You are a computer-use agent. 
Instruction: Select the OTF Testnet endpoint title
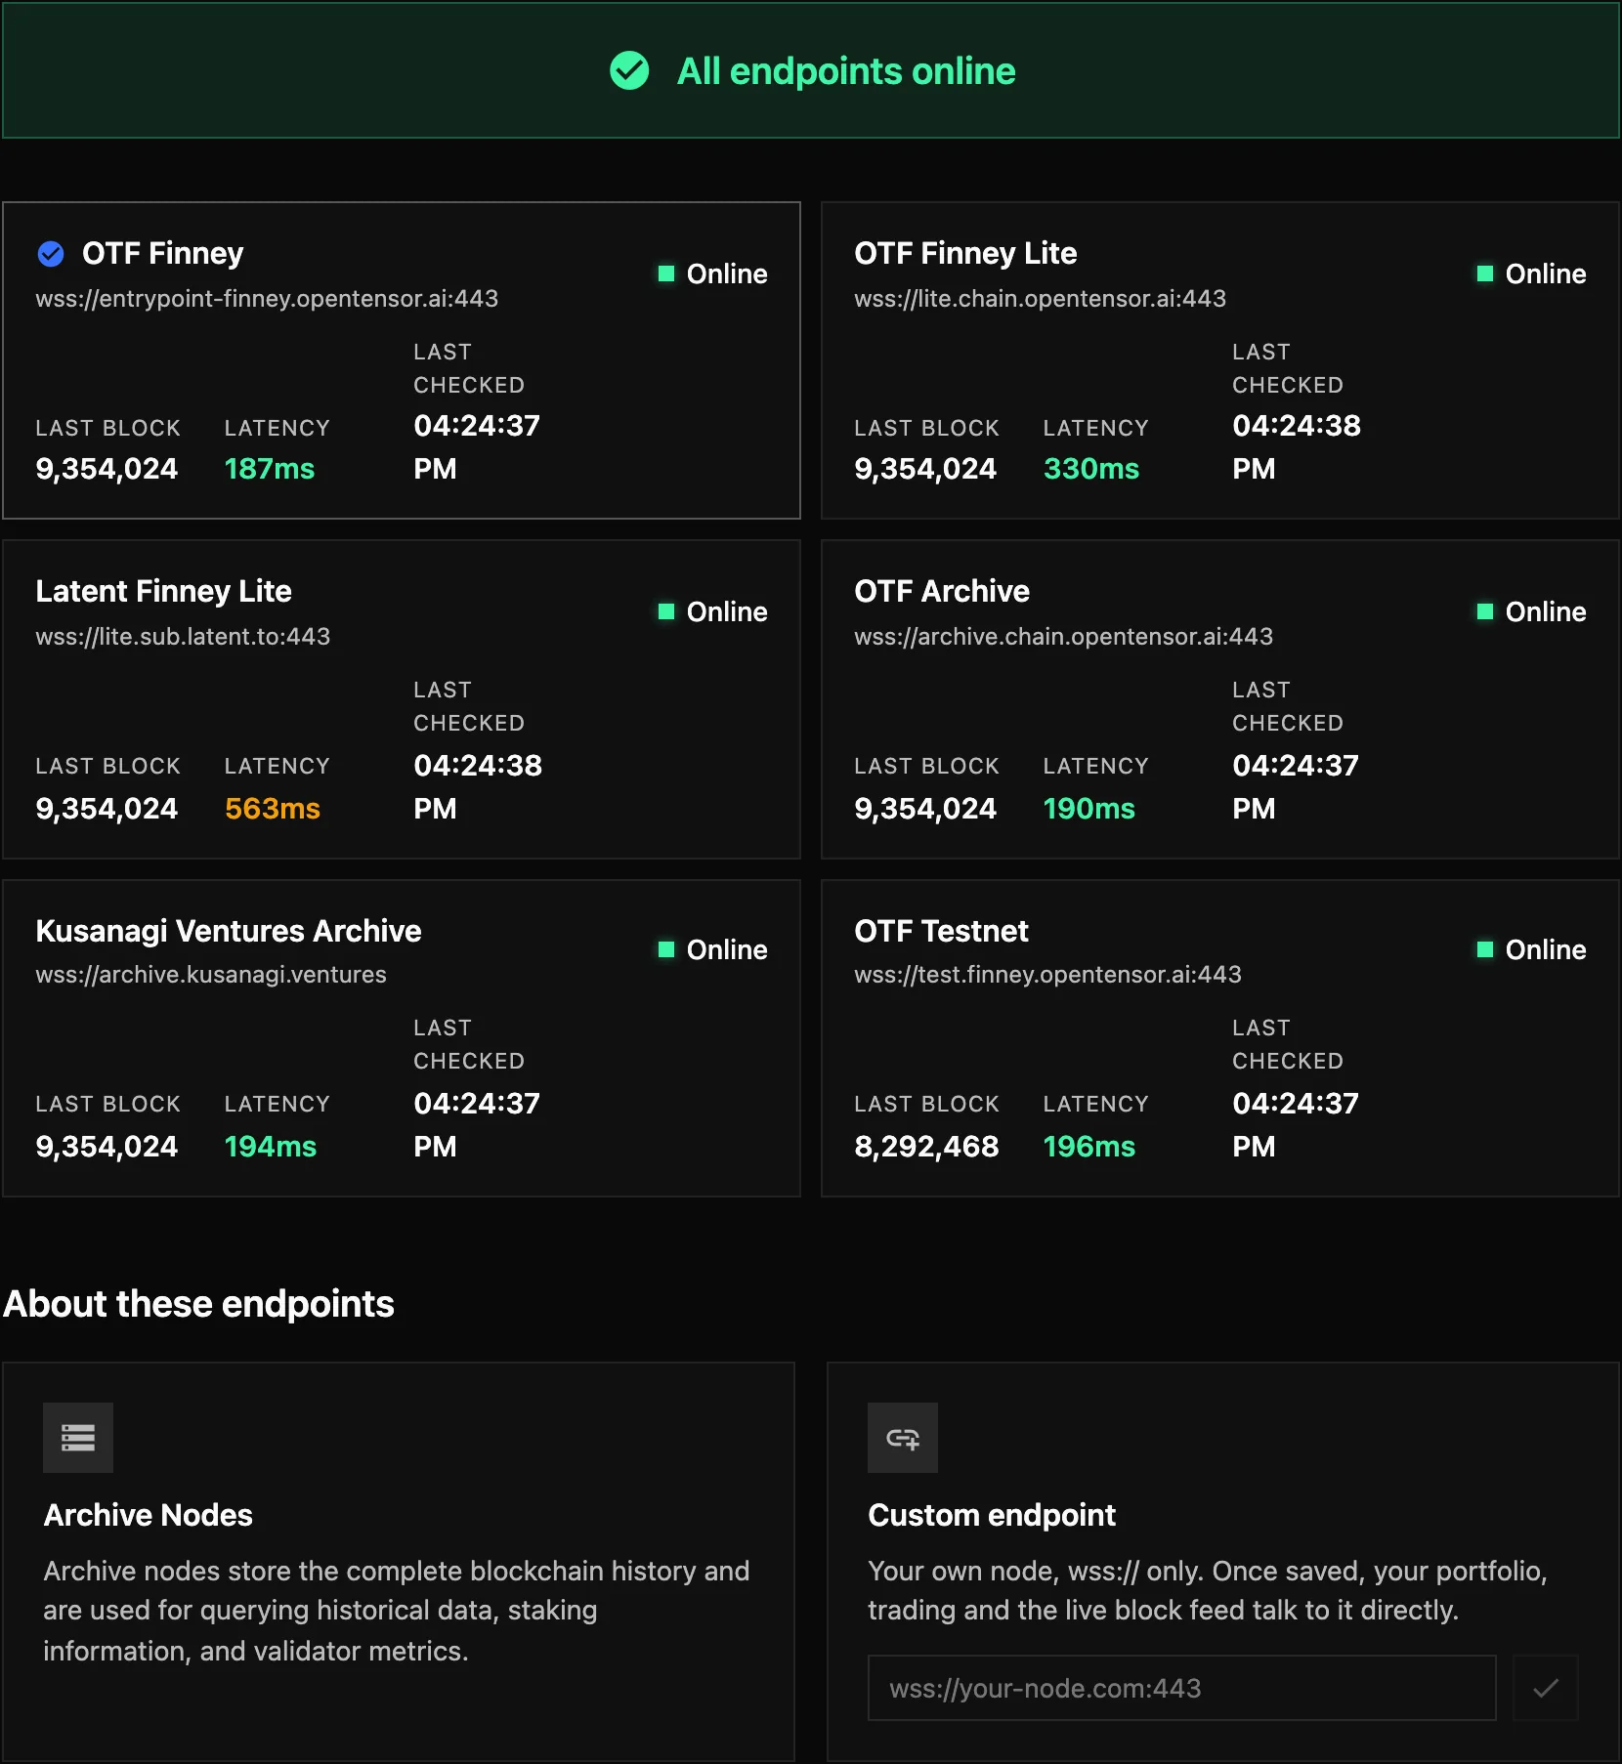pyautogui.click(x=941, y=931)
